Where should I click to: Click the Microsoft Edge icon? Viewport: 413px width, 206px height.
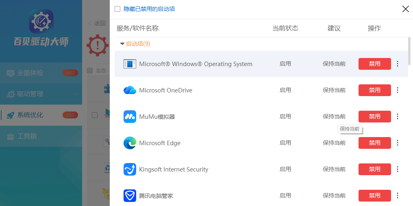coord(130,143)
